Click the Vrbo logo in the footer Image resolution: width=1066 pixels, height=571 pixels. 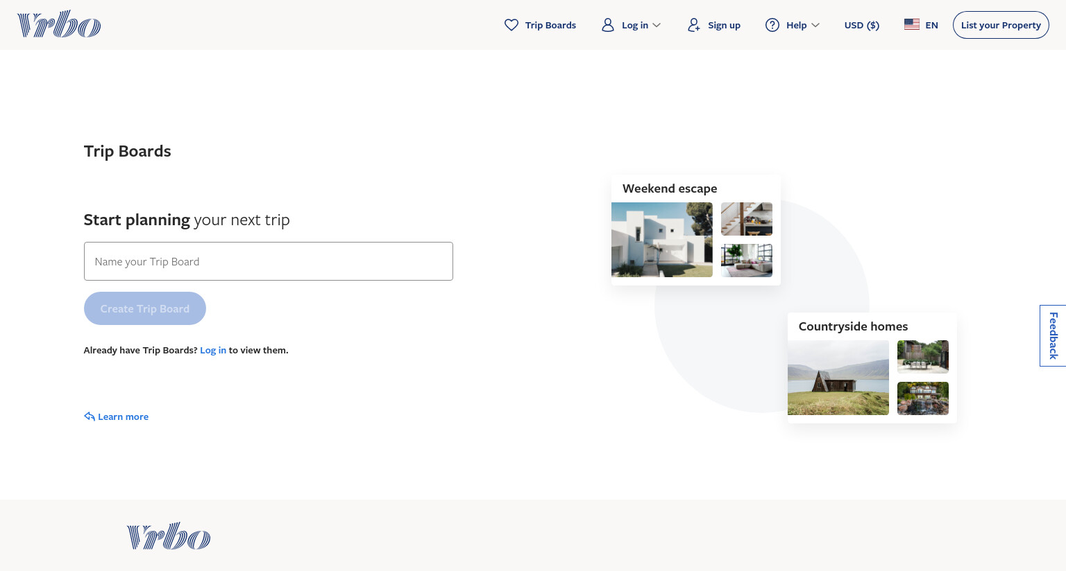point(169,536)
